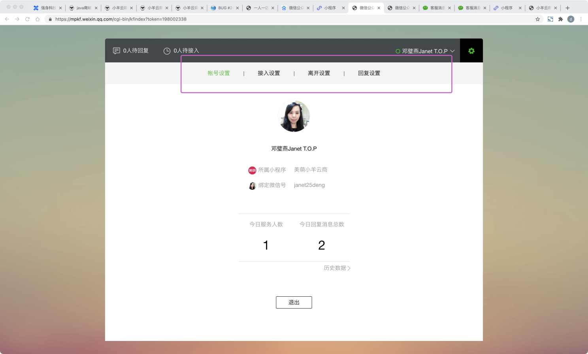Click the user profile avatar photo

(x=294, y=116)
